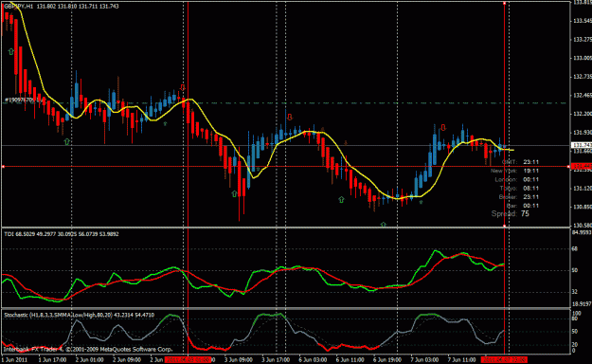The height and width of the screenshot is (364, 592).
Task: Click the TDI level 32 axis label
Action: [x=575, y=291]
